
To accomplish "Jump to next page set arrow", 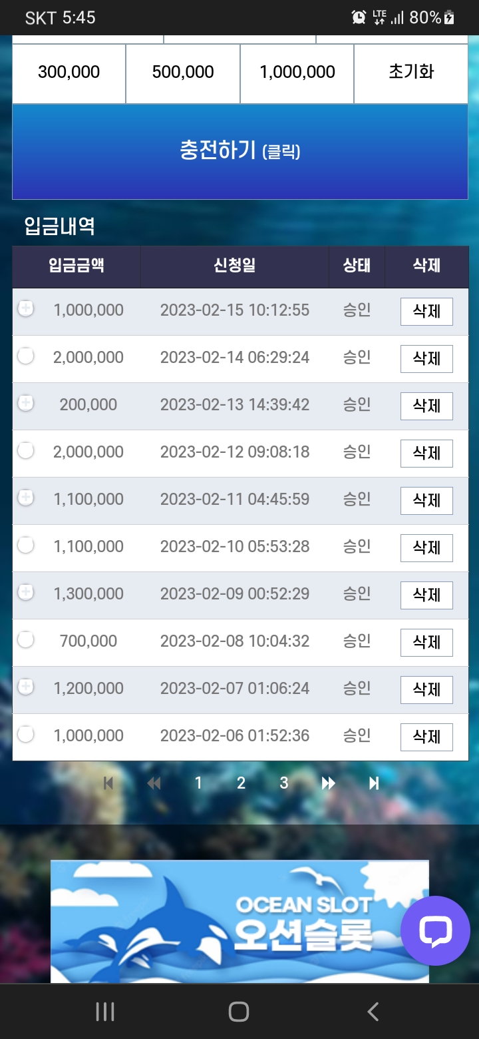I will (x=329, y=783).
